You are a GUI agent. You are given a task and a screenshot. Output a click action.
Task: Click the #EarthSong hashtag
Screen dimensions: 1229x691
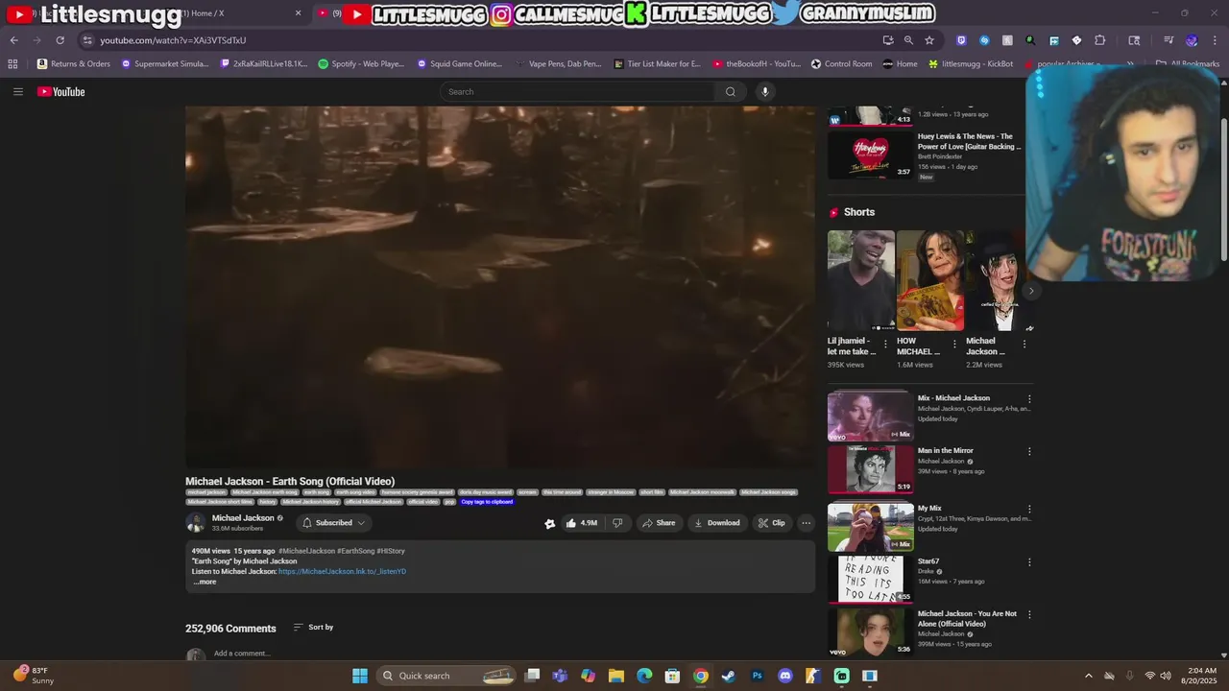click(x=355, y=551)
